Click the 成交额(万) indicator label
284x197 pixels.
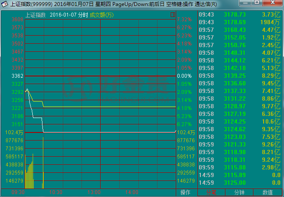tap(102, 15)
